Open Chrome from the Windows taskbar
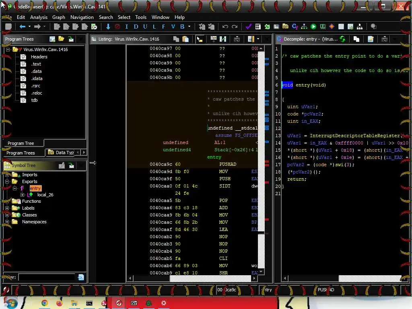Image resolution: width=412 pixels, height=309 pixels. pos(44,303)
